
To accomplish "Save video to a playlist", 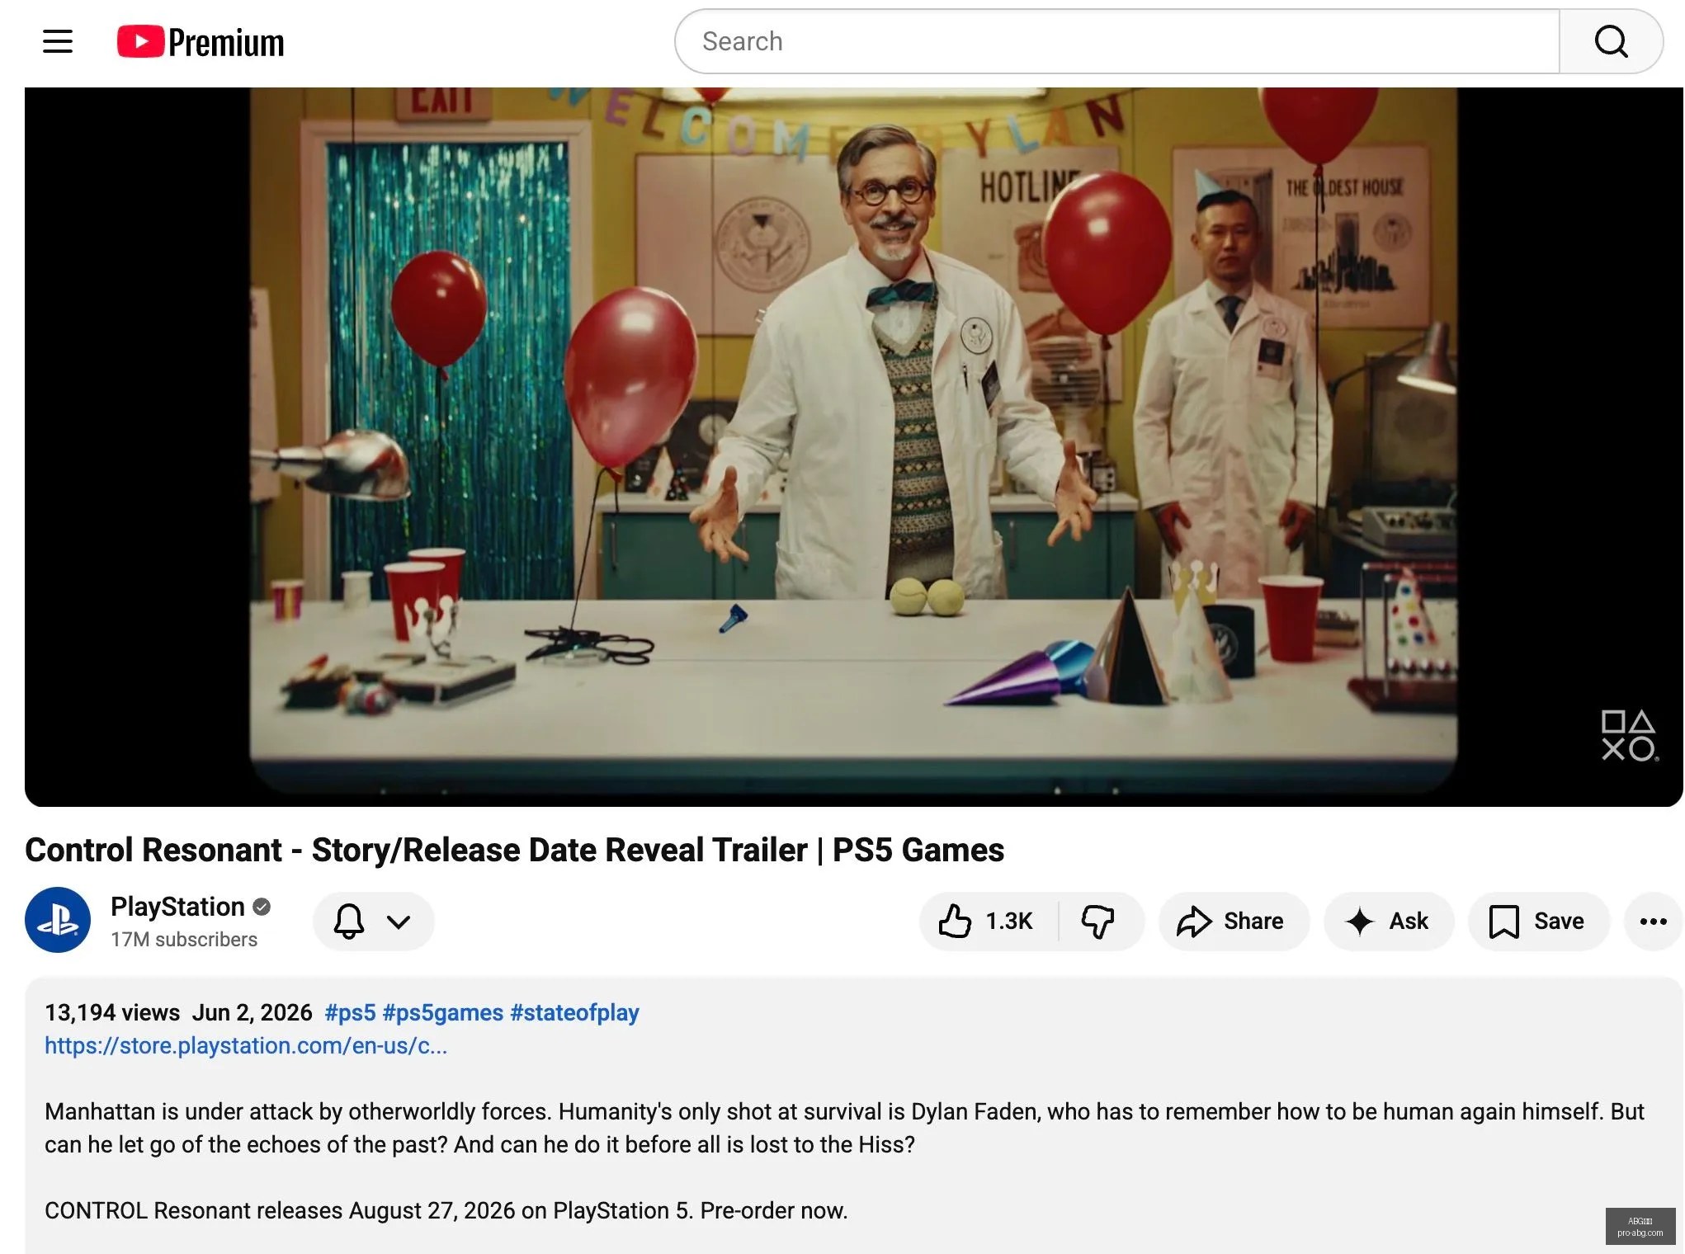I will tap(1538, 921).
